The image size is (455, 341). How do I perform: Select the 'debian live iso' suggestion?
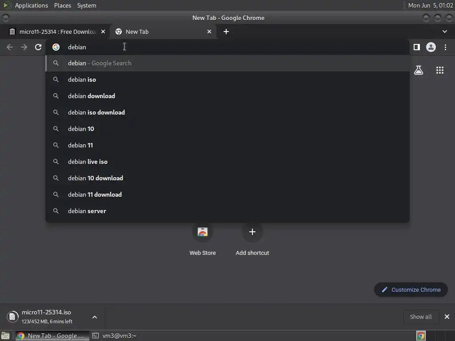[227, 162]
